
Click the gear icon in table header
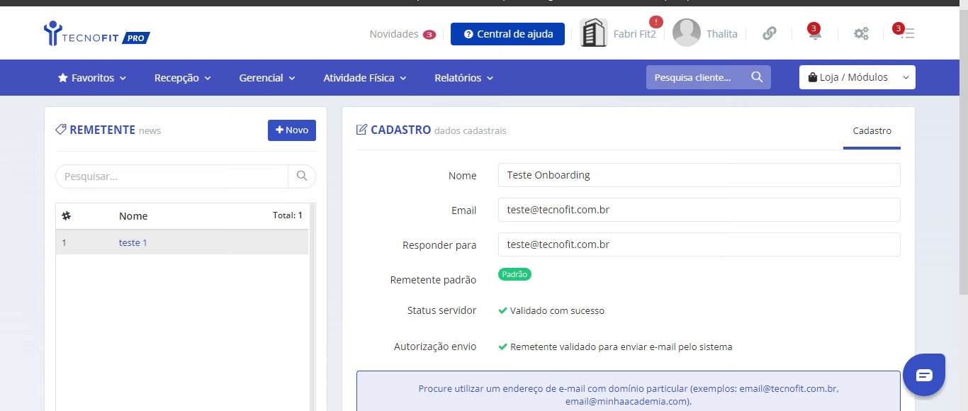(x=67, y=215)
